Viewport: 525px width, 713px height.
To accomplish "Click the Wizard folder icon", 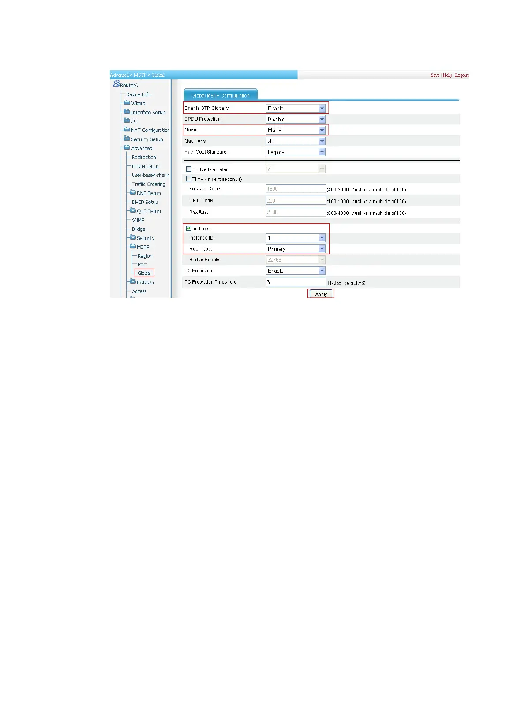I will coord(127,103).
